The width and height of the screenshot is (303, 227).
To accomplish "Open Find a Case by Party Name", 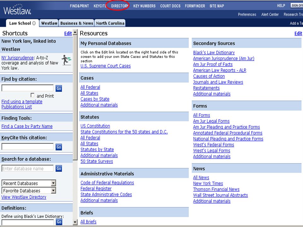I will point(27,126).
